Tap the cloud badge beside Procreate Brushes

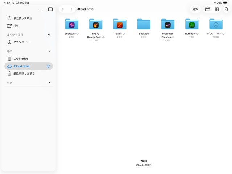(x=173, y=37)
